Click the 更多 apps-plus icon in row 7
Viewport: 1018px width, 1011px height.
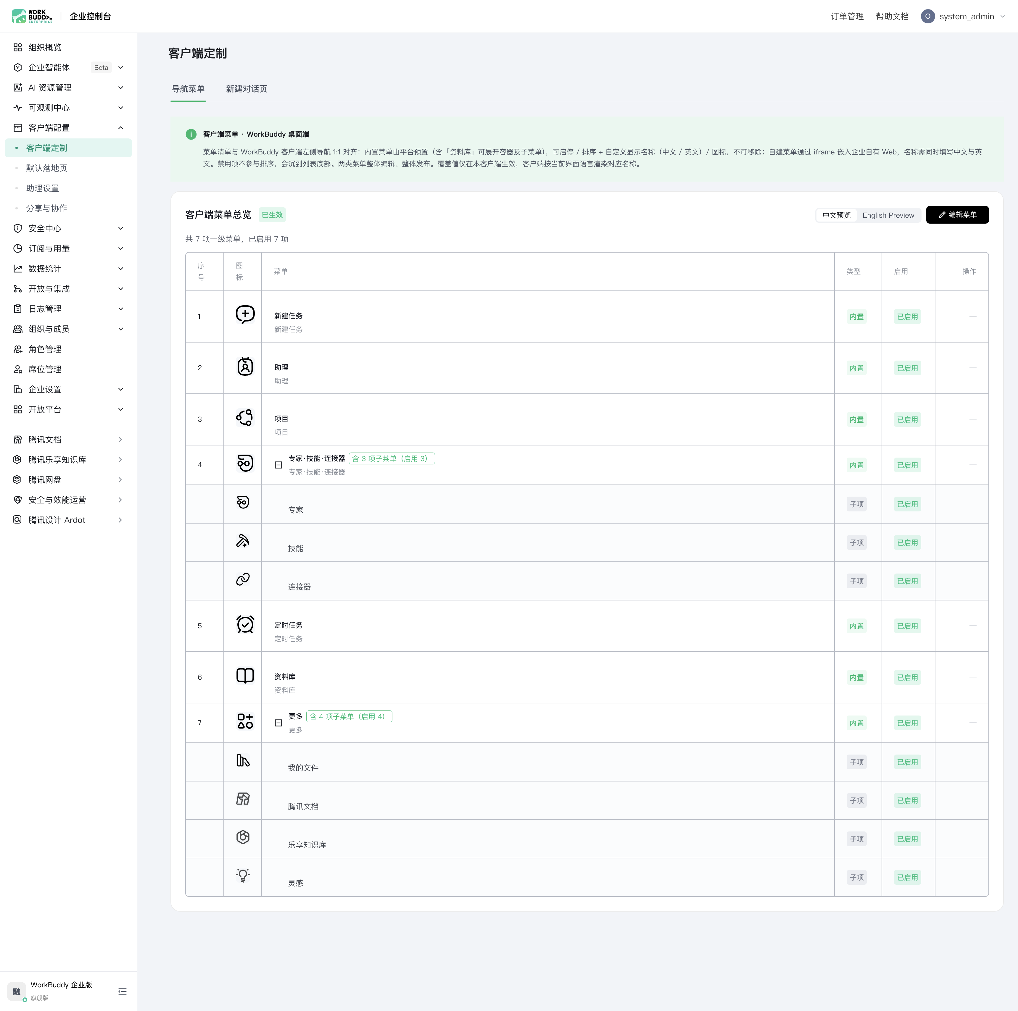(x=245, y=721)
